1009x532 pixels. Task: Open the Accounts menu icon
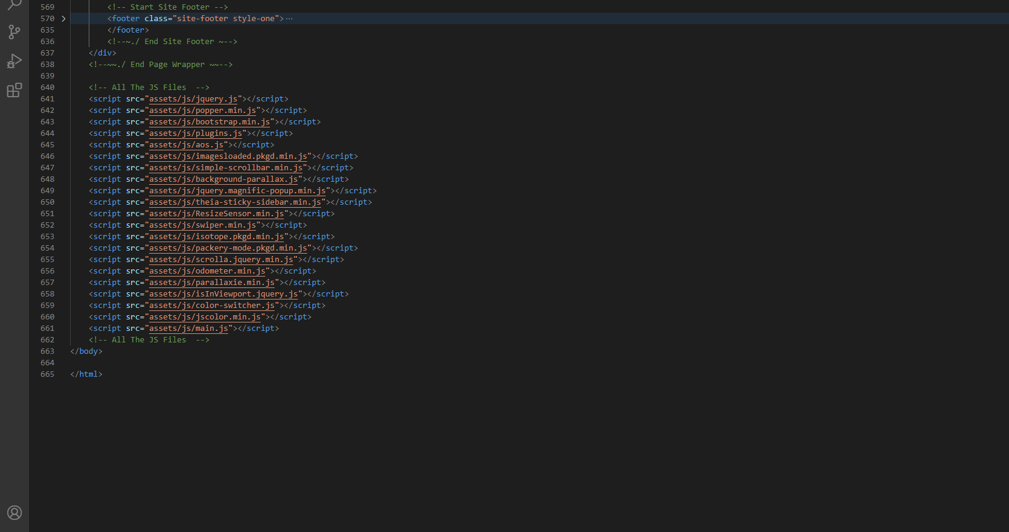click(x=14, y=513)
